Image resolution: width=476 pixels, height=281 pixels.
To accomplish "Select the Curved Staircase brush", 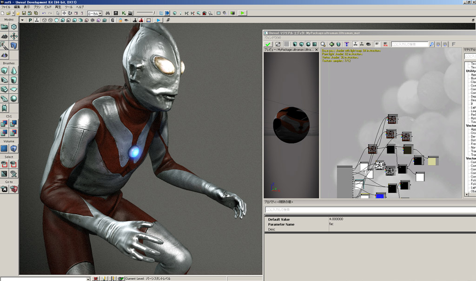I will tap(4, 80).
